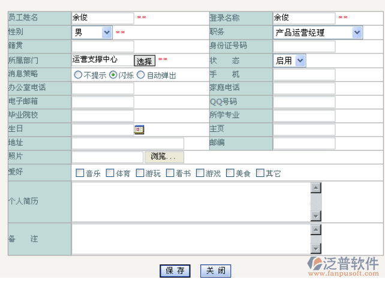Tick the 体育 hobby checkbox
Screen dimensions: 385x283
[110, 173]
